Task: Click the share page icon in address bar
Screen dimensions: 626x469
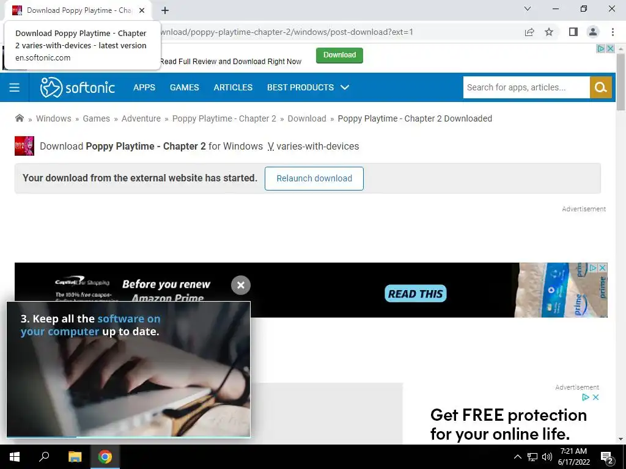Action: pos(529,32)
